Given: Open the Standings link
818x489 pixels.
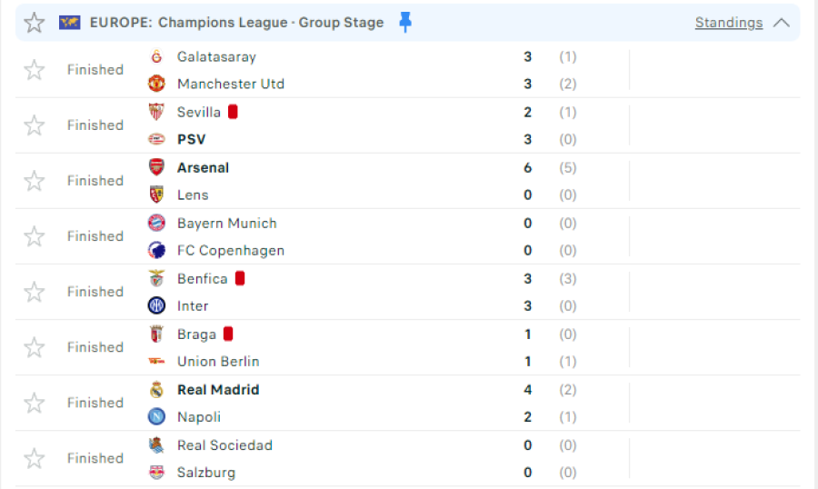Looking at the screenshot, I should [x=729, y=23].
